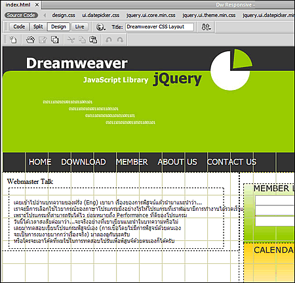295x283 pixels.
Task: Click the HOME navigation link
Action: coord(40,162)
